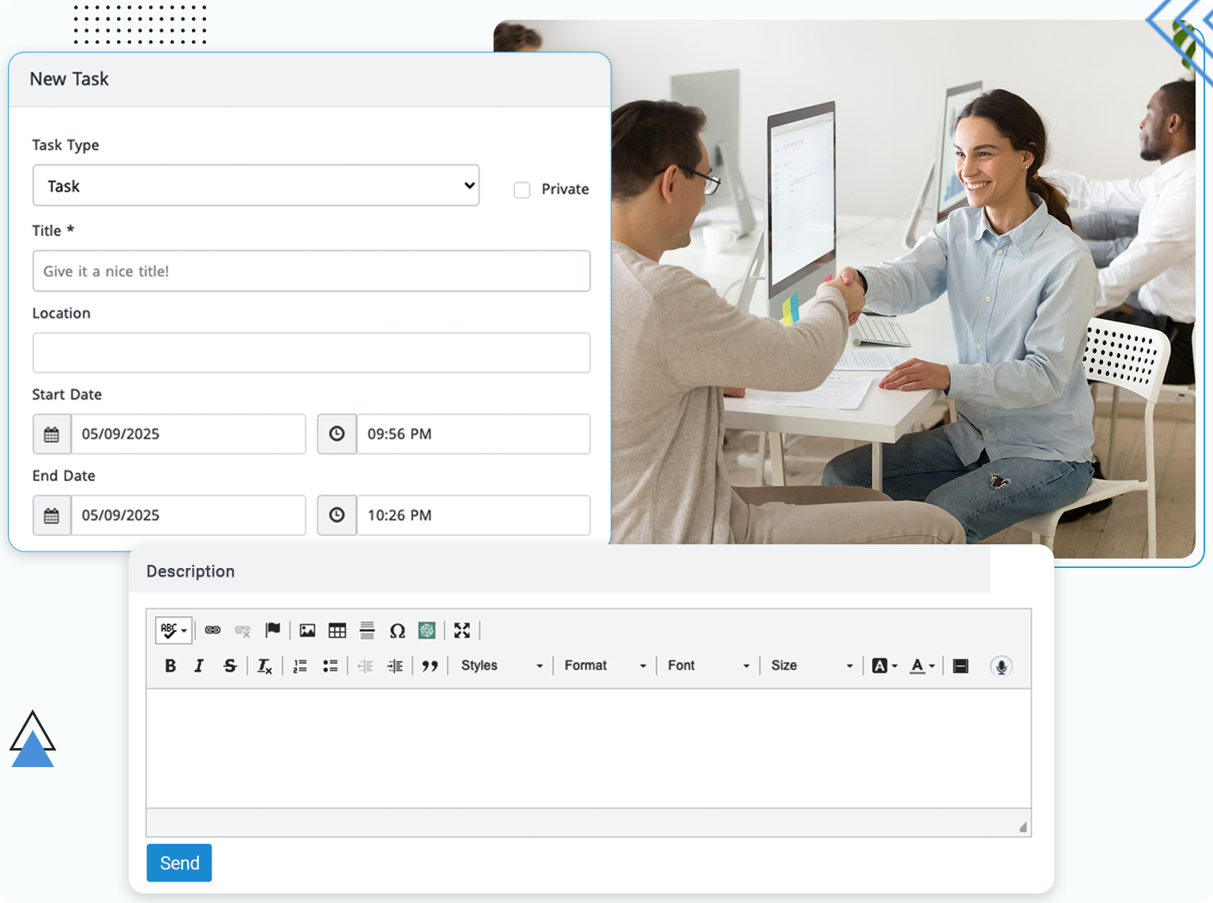The image size is (1213, 903).
Task: Click the editor resize handle
Action: click(x=1023, y=827)
